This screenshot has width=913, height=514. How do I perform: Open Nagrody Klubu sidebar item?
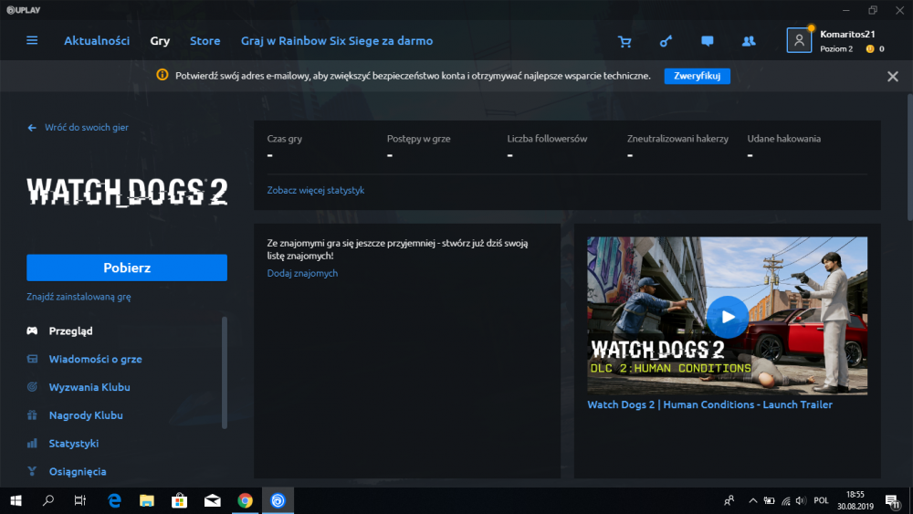tap(86, 415)
